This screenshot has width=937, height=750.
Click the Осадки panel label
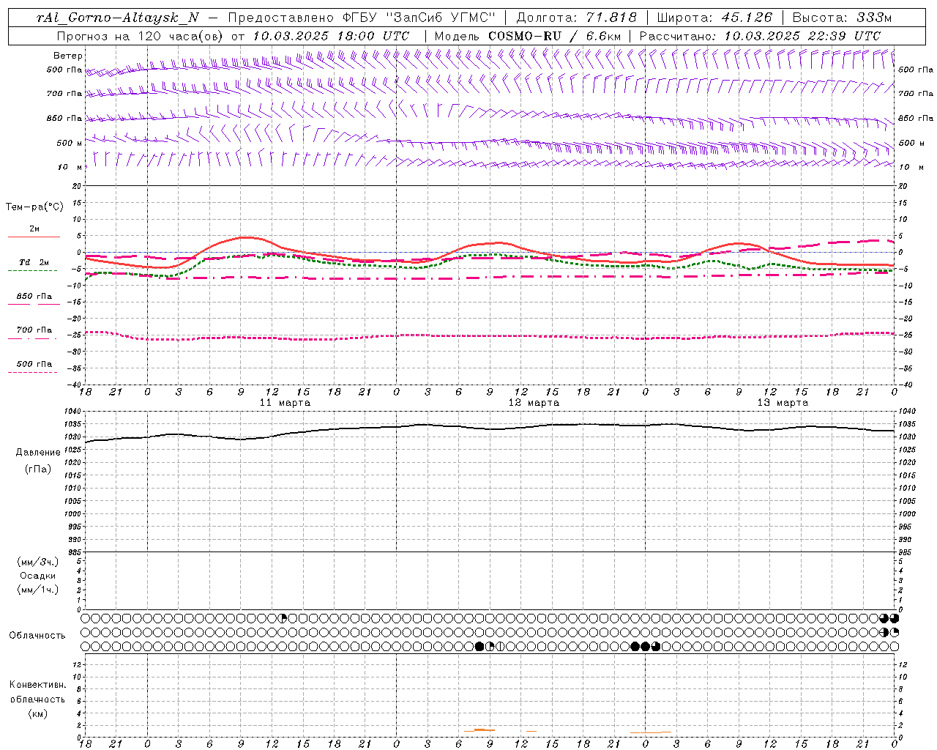coord(38,576)
